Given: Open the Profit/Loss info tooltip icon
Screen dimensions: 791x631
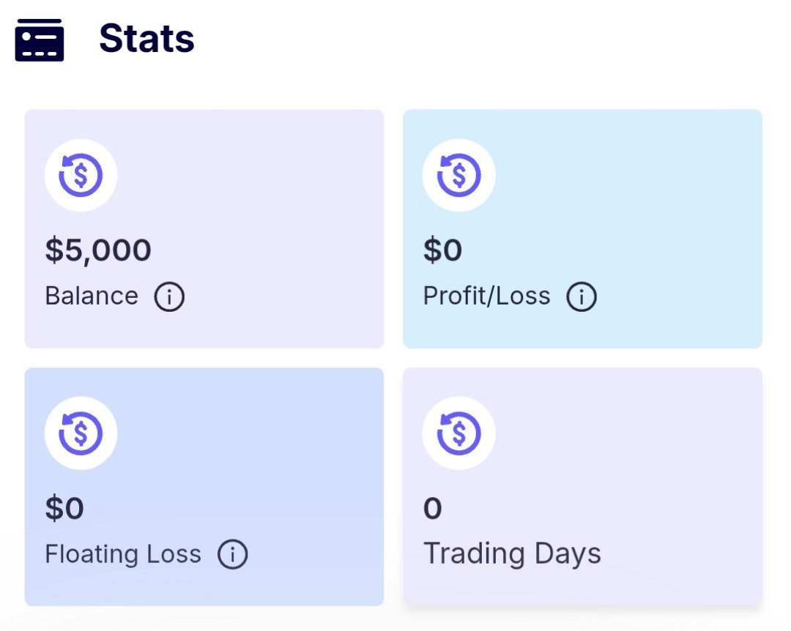Looking at the screenshot, I should coord(581,296).
